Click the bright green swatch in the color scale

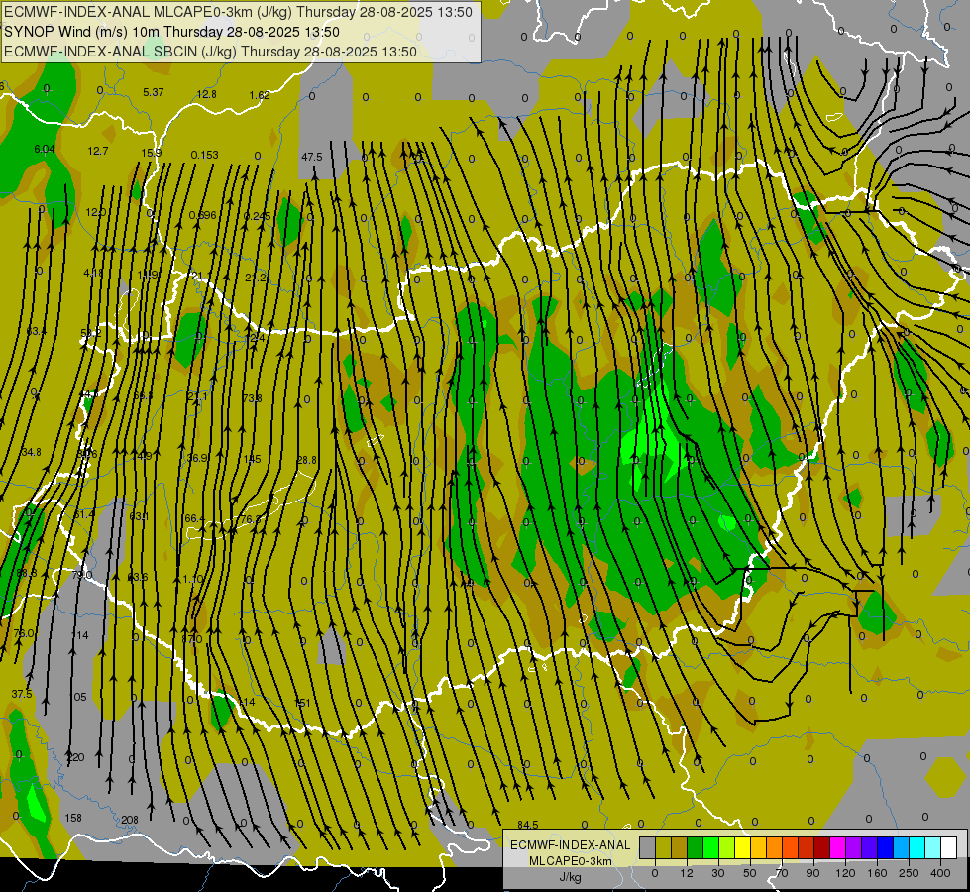[x=711, y=848]
